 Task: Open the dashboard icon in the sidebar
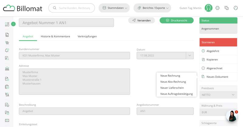[7, 24]
